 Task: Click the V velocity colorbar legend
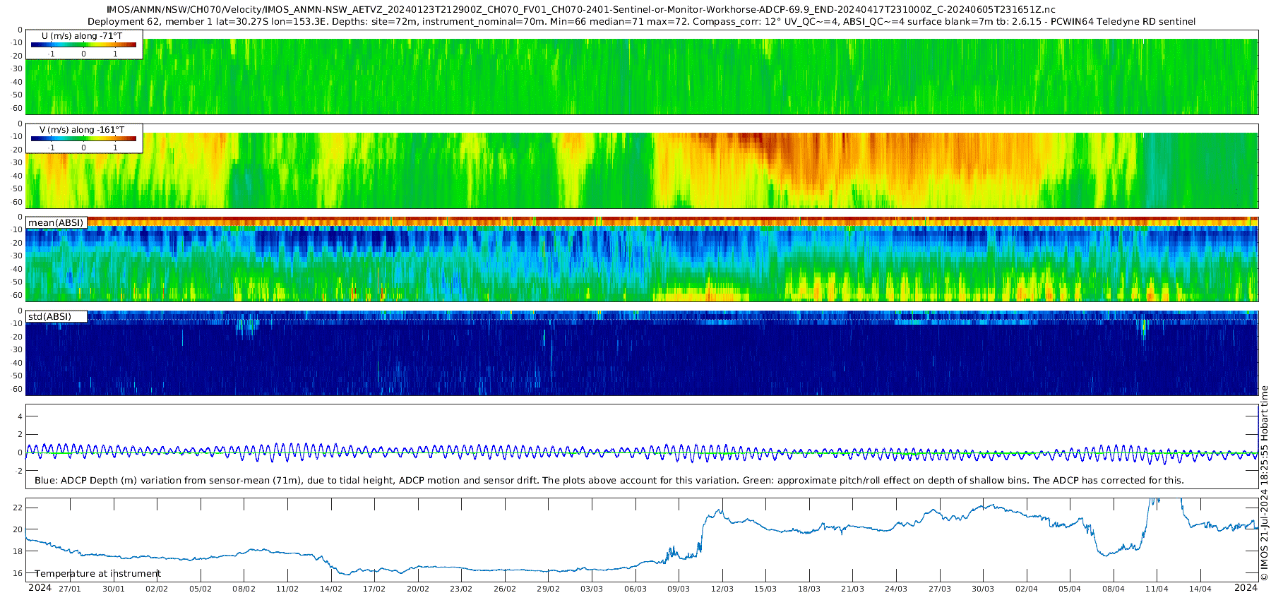84,138
